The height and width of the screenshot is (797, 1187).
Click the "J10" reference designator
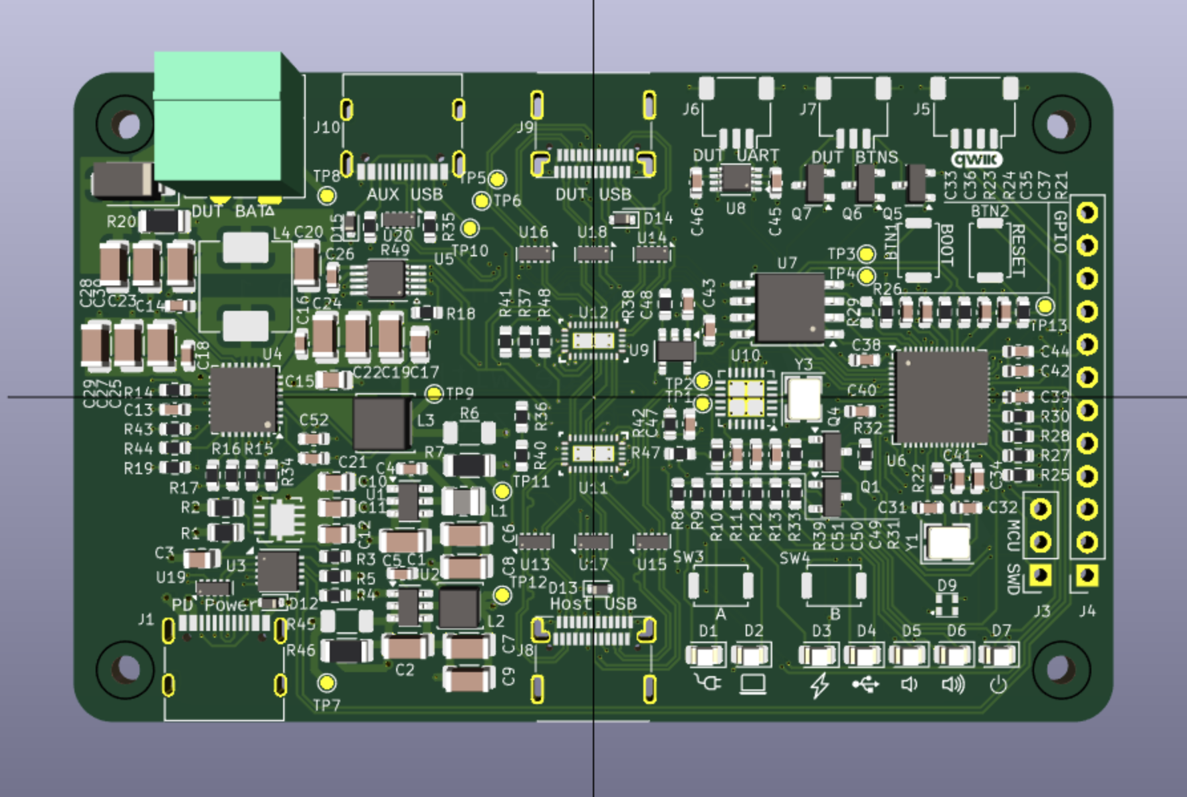pos(327,126)
